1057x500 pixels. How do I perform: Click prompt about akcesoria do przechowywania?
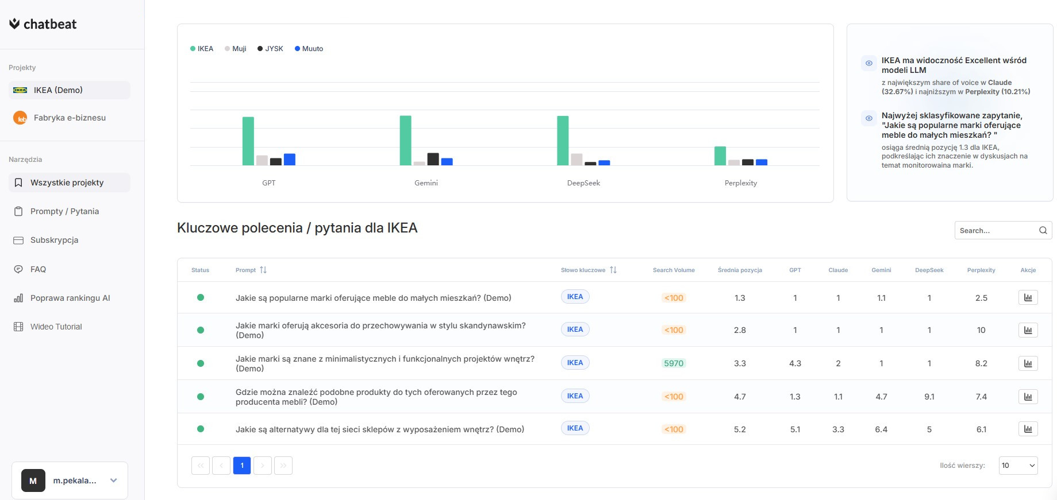point(380,330)
